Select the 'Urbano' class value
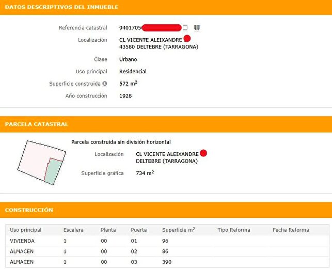 (x=128, y=59)
